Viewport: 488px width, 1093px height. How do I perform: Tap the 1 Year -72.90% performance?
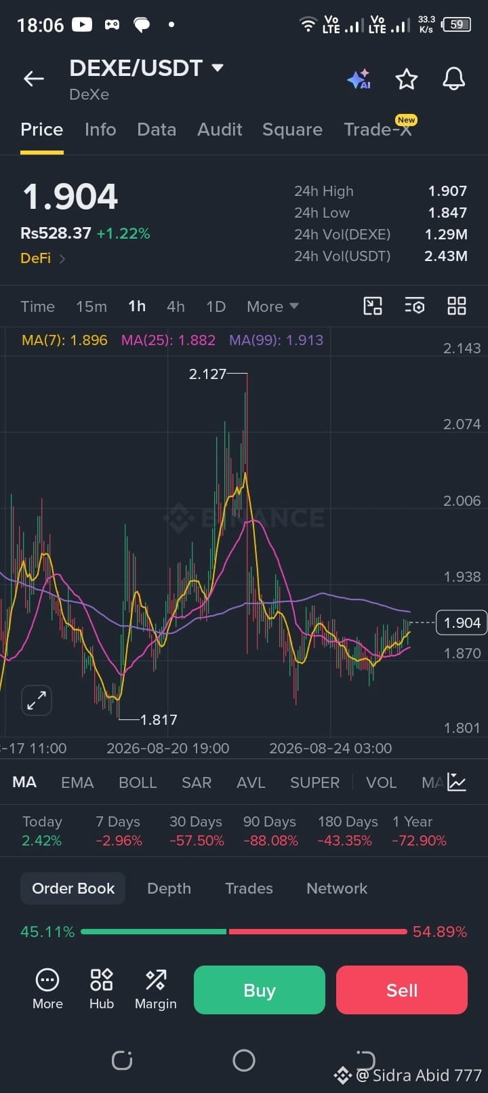point(419,831)
